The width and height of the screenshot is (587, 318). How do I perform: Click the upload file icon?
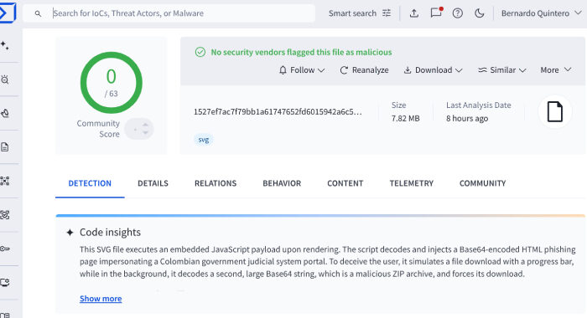[413, 13]
